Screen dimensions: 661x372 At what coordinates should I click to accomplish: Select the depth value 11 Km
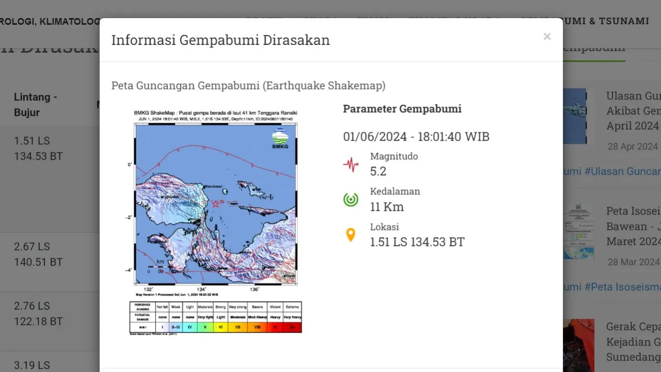point(387,207)
